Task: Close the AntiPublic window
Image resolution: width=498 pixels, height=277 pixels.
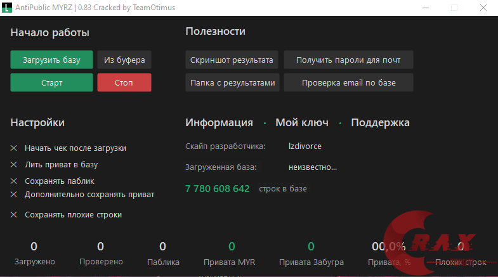Action: [483, 8]
